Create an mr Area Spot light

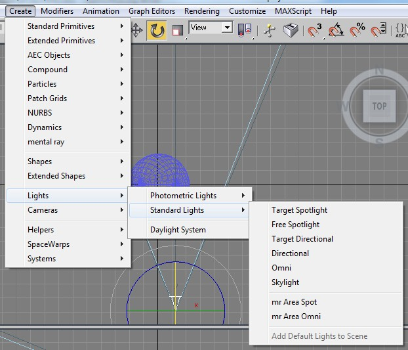click(x=326, y=302)
